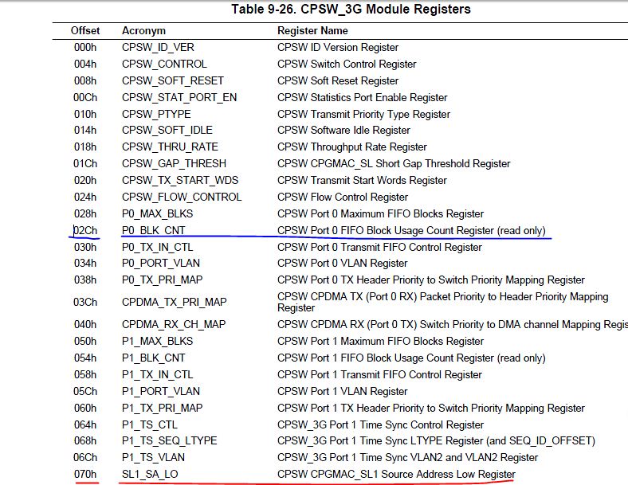Select the 'Offset' column header
628x485 pixels.
point(85,31)
